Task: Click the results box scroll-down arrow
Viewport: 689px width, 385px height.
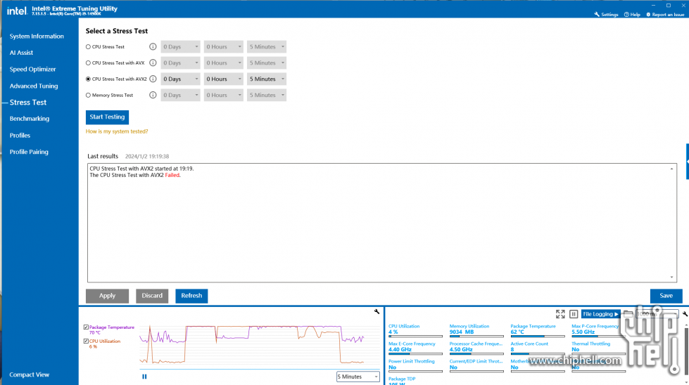Action: pos(672,277)
